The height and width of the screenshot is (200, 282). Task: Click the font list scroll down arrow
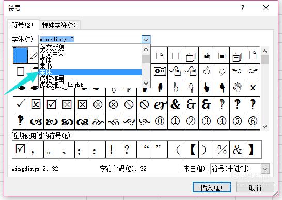146,83
